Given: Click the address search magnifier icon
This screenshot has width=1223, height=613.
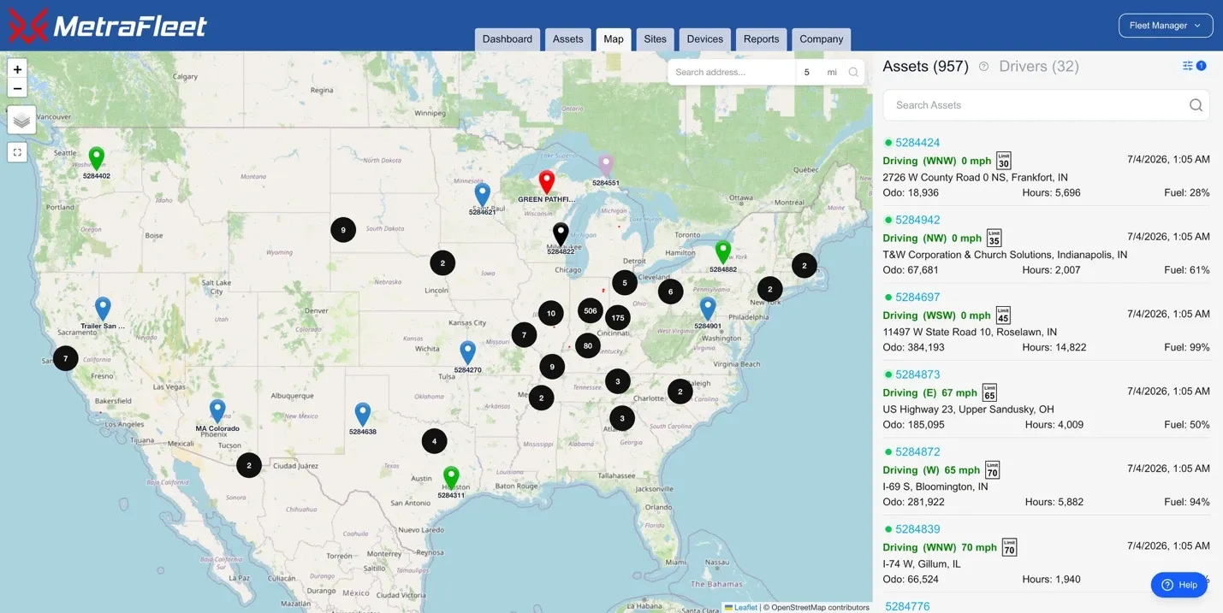Looking at the screenshot, I should point(853,73).
